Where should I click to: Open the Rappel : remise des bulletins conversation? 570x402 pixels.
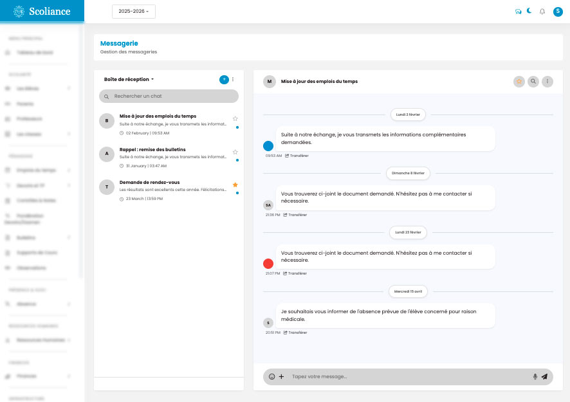169,157
